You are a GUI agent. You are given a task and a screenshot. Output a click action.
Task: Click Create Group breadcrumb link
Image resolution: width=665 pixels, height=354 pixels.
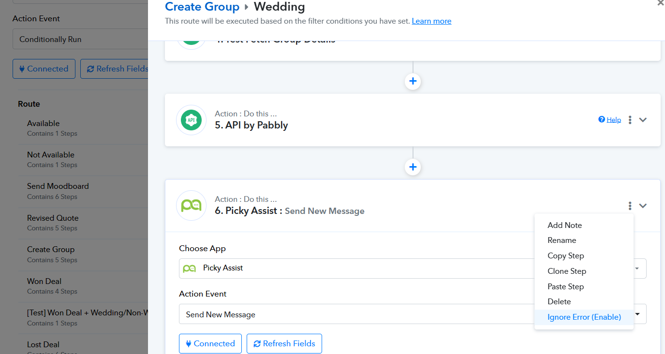(202, 7)
